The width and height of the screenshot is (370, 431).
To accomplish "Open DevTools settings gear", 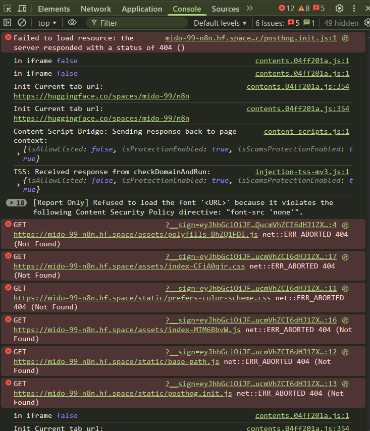I will click(340, 9).
